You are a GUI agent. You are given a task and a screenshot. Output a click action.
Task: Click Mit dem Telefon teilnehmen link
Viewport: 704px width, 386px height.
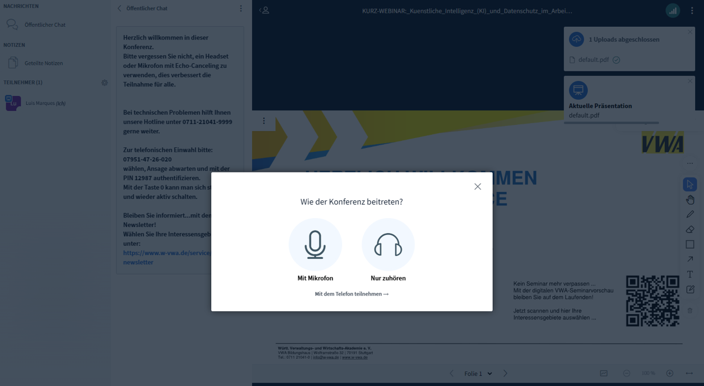pos(351,294)
